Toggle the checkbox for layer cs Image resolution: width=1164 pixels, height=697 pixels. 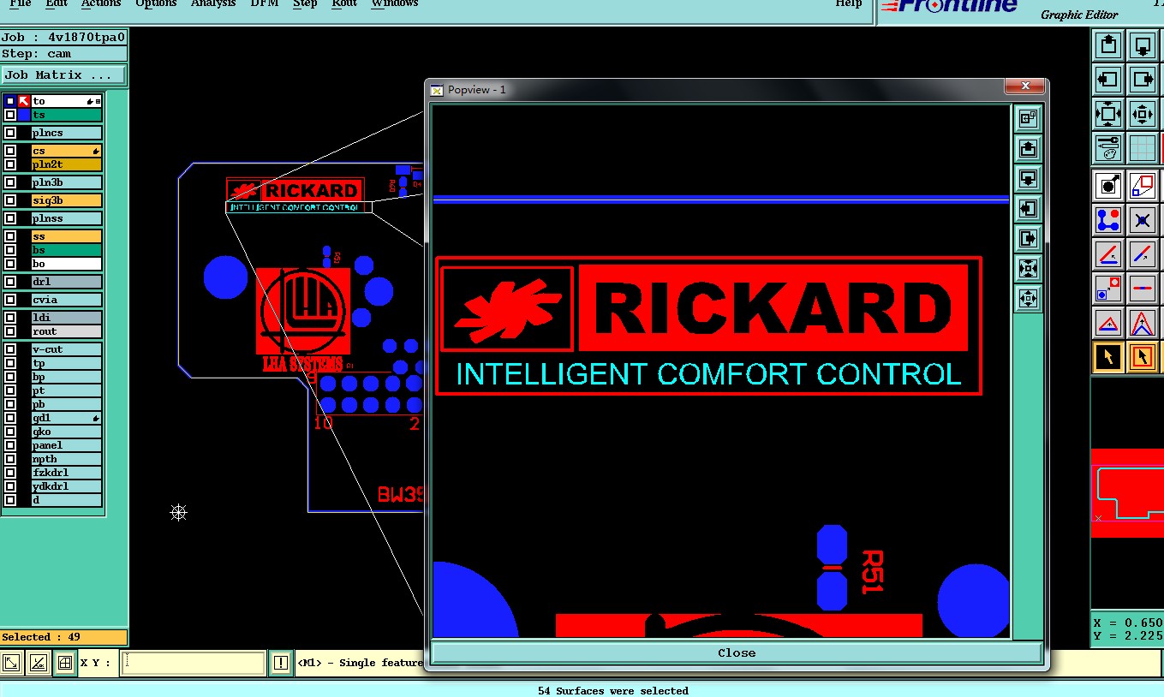pos(10,151)
